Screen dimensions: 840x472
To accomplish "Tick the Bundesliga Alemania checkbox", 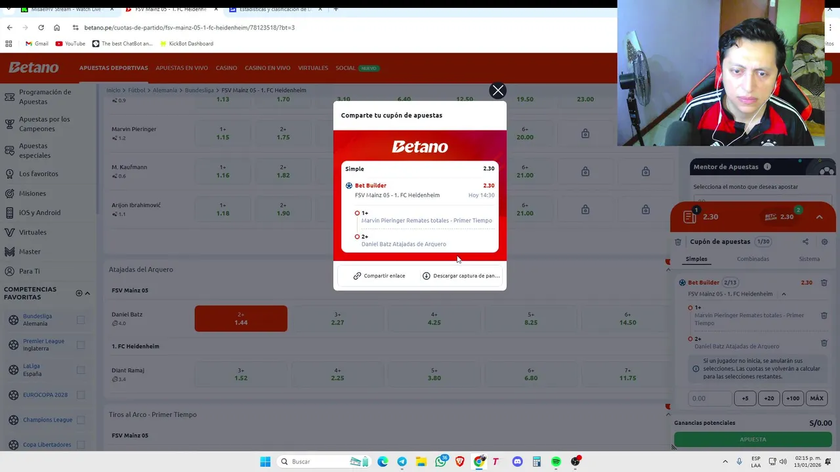I will 81,320.
